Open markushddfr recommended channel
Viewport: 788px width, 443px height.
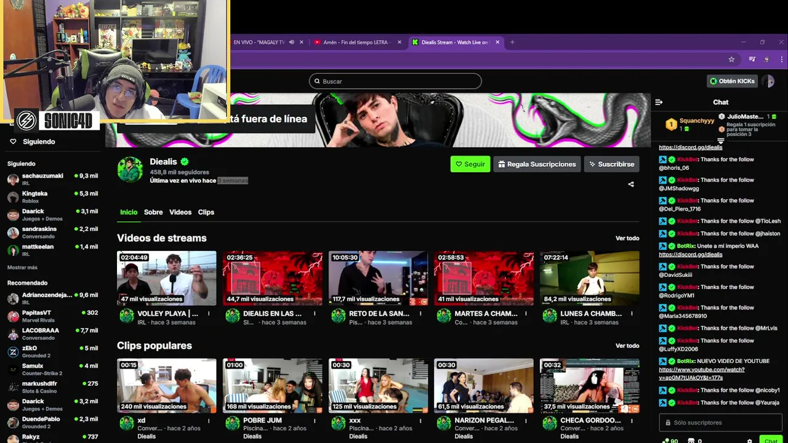point(52,387)
